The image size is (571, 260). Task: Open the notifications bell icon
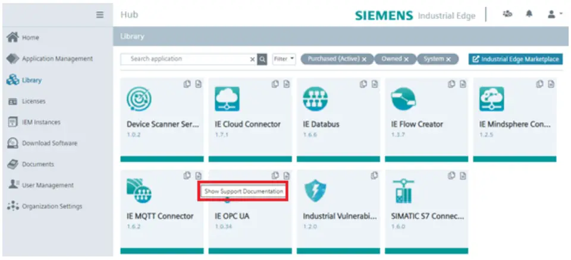[529, 14]
